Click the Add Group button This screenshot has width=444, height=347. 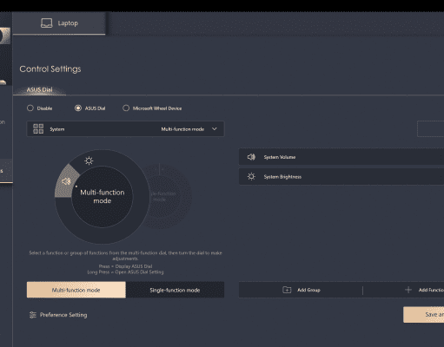tap(301, 290)
